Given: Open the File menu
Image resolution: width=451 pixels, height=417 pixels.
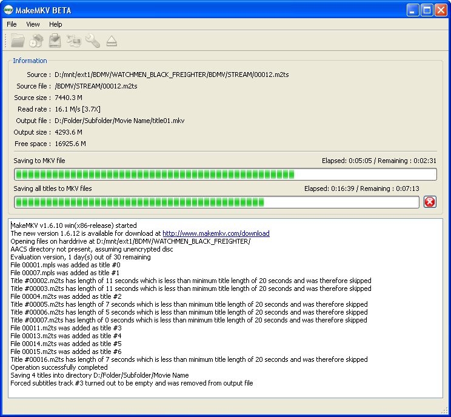Looking at the screenshot, I should [12, 24].
